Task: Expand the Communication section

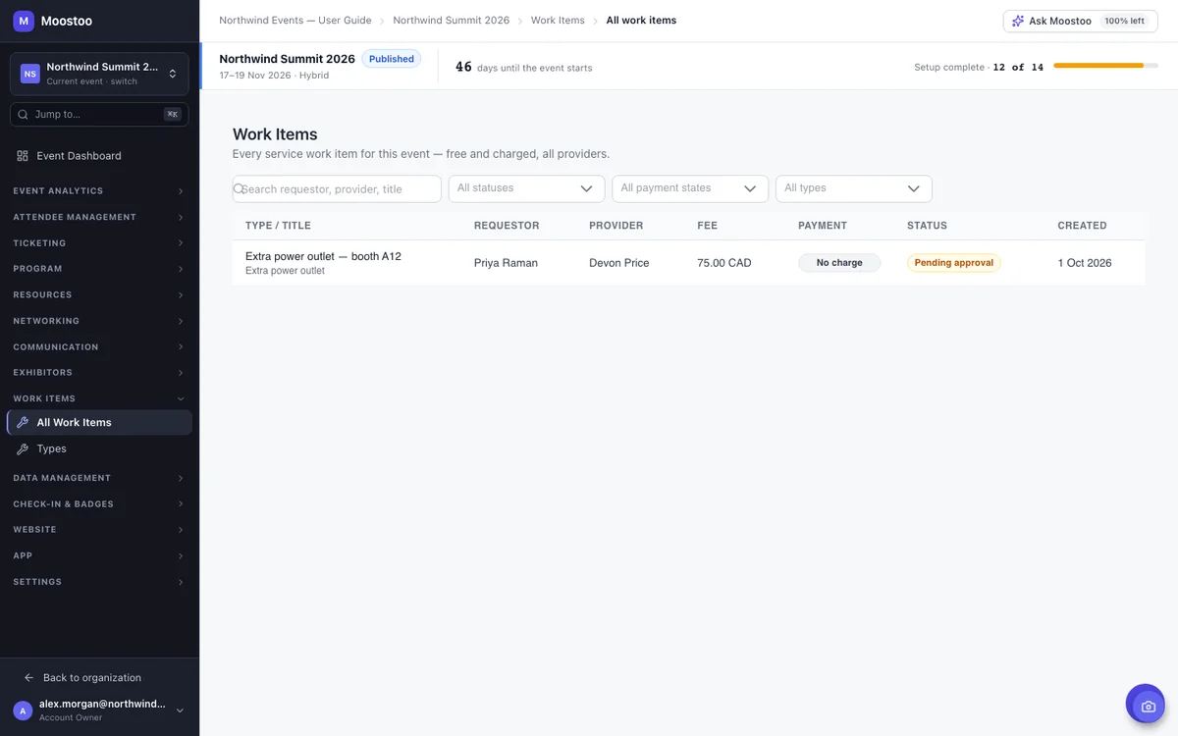Action: tap(98, 347)
